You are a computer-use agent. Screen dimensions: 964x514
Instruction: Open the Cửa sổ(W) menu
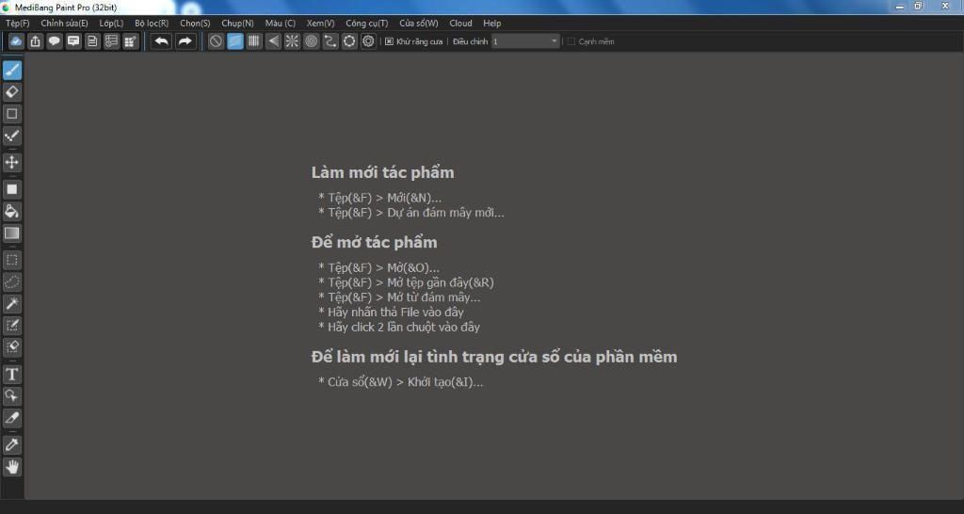pyautogui.click(x=419, y=23)
